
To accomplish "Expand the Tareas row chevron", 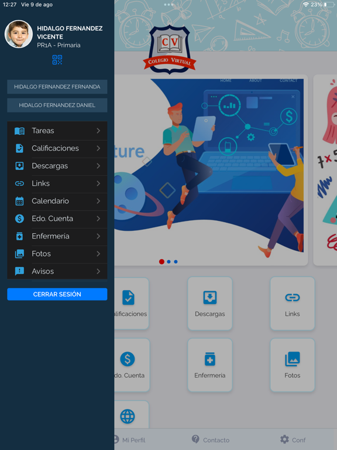I will coord(98,131).
